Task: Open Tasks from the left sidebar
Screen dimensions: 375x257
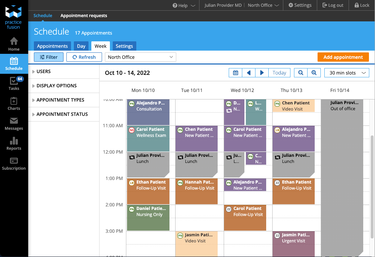Action: 14,84
